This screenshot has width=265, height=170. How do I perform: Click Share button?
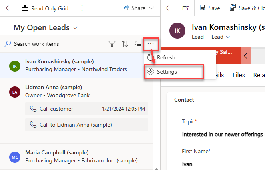click(x=134, y=8)
